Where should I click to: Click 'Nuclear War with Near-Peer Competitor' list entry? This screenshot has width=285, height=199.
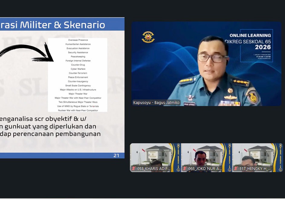[x=78, y=111]
